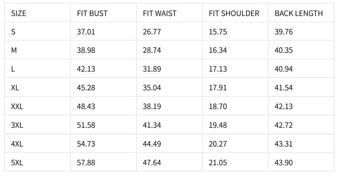Select bust value 37.01 for size S
The image size is (339, 176).
tap(86, 32)
